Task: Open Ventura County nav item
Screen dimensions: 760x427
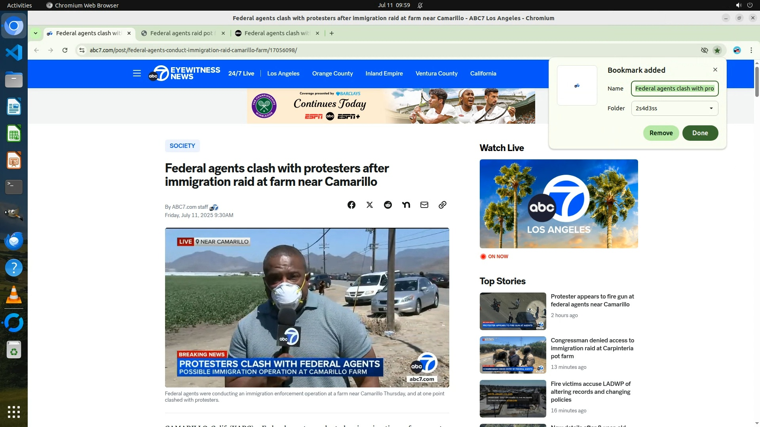Action: 436,74
